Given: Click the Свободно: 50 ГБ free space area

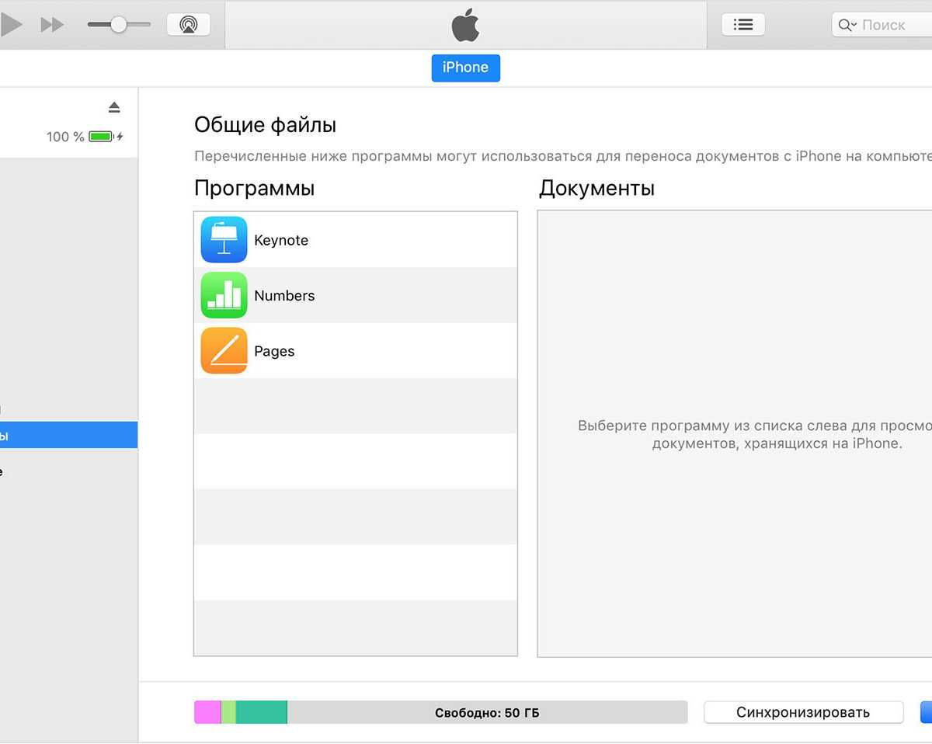Looking at the screenshot, I should click(487, 712).
